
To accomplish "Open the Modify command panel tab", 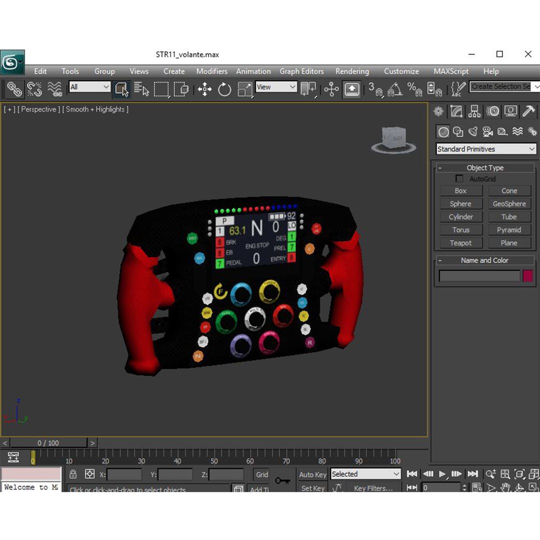I will pos(456,111).
